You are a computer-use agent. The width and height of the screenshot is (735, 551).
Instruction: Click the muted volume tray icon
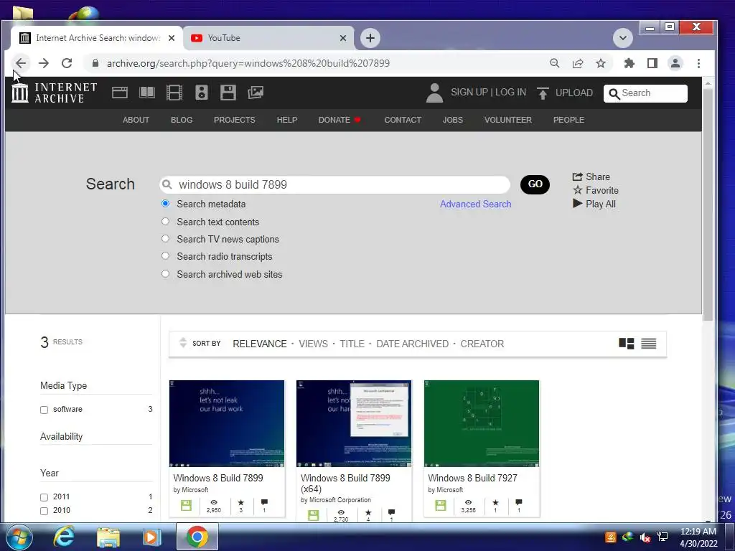coord(645,537)
